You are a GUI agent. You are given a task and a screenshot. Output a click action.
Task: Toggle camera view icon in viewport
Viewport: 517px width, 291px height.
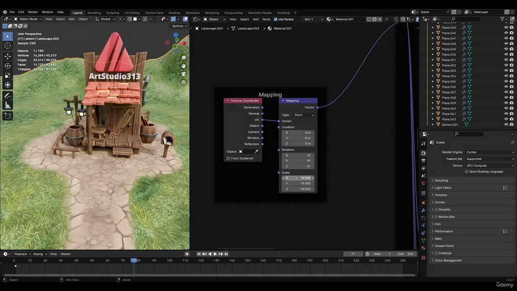[184, 74]
